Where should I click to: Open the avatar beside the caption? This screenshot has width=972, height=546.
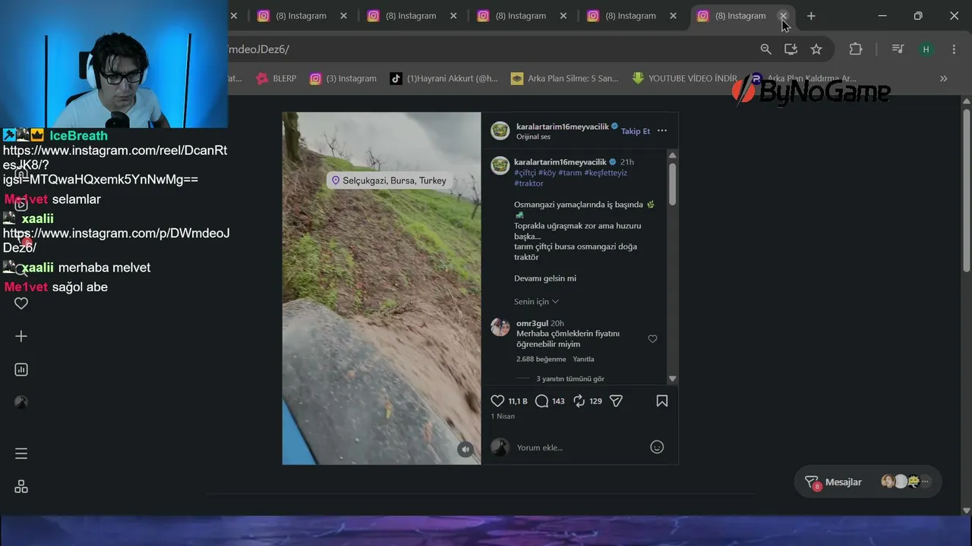[x=500, y=165]
